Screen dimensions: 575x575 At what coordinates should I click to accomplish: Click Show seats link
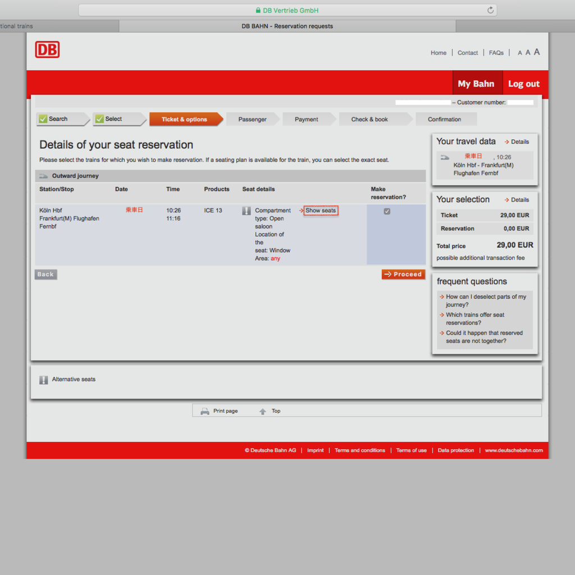(321, 211)
